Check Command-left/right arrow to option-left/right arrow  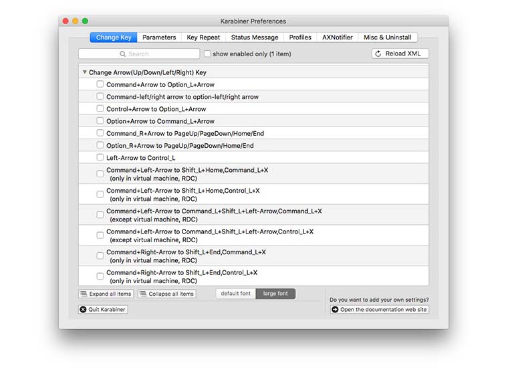100,96
